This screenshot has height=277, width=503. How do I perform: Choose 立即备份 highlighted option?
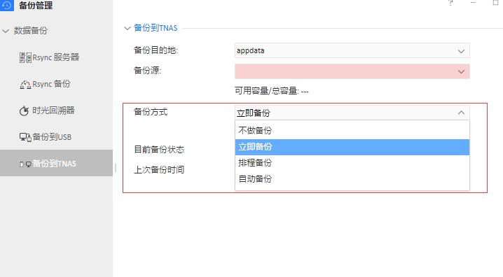point(352,147)
